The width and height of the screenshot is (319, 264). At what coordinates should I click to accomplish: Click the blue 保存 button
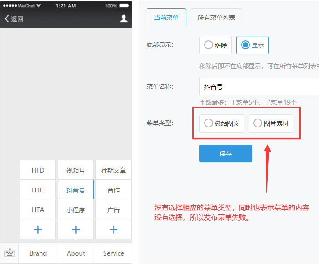click(x=226, y=153)
